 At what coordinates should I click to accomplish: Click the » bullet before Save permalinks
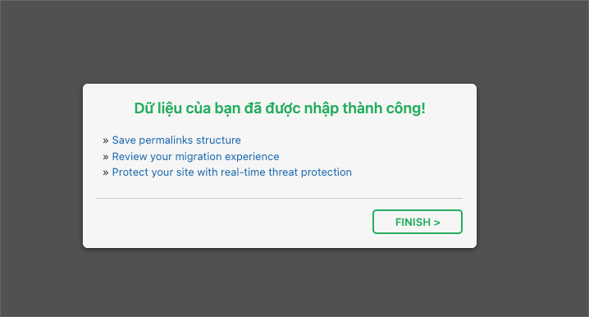pyautogui.click(x=106, y=140)
